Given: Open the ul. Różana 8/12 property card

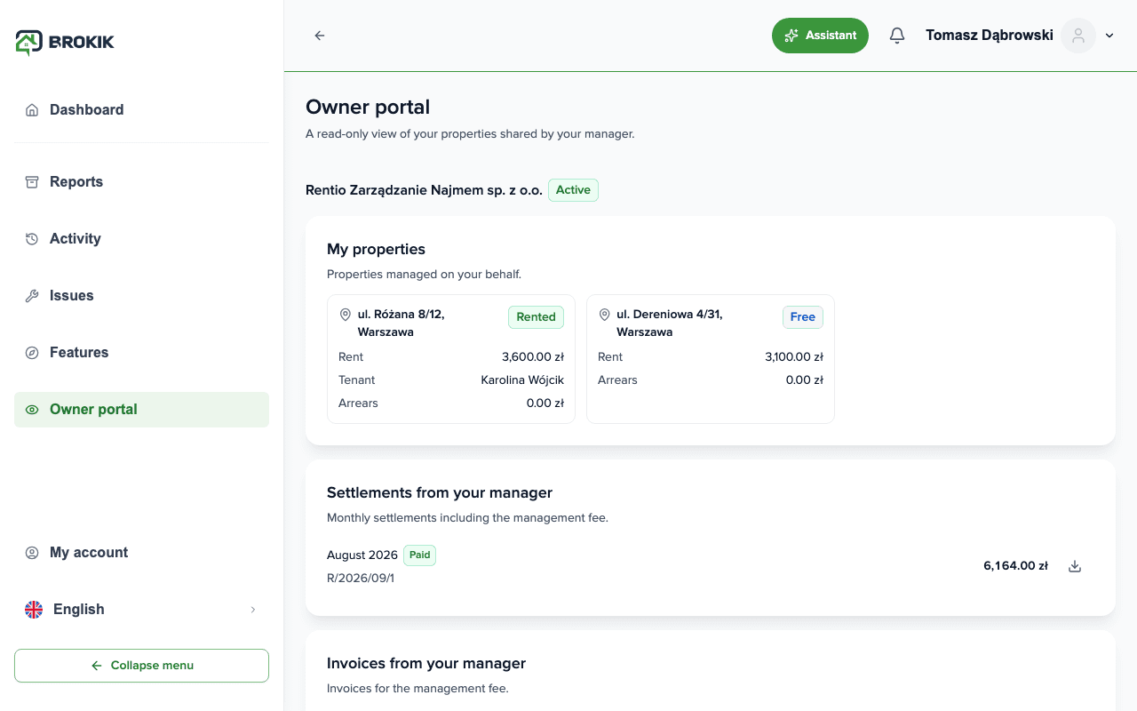Looking at the screenshot, I should [x=451, y=359].
